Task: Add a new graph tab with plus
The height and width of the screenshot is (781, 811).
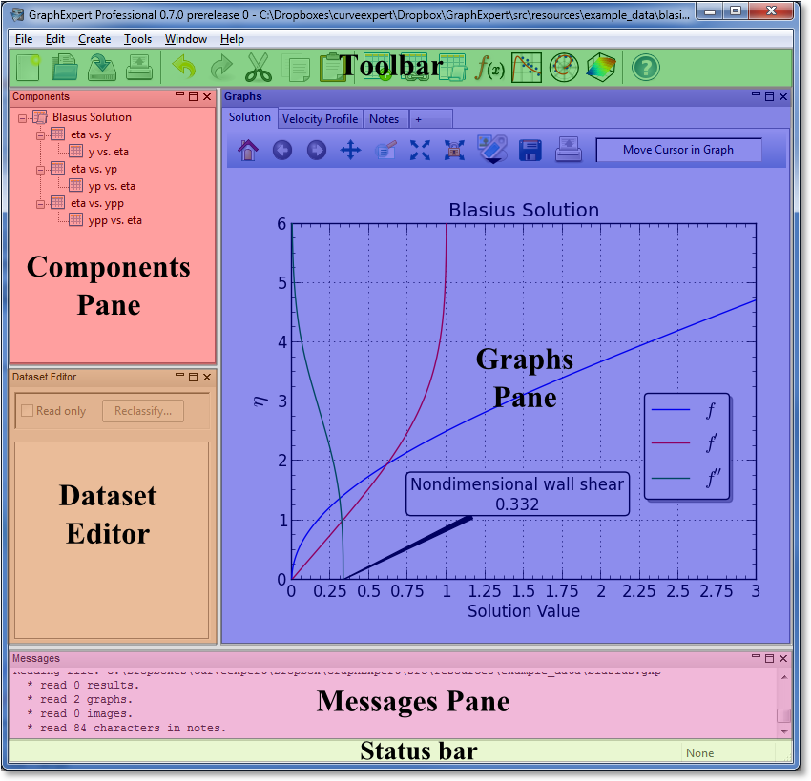Action: click(x=431, y=119)
